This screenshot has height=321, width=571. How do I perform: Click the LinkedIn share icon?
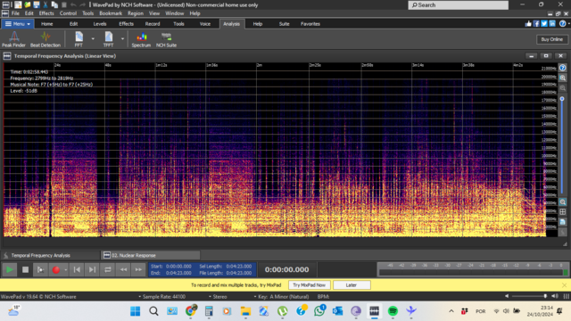click(x=552, y=24)
